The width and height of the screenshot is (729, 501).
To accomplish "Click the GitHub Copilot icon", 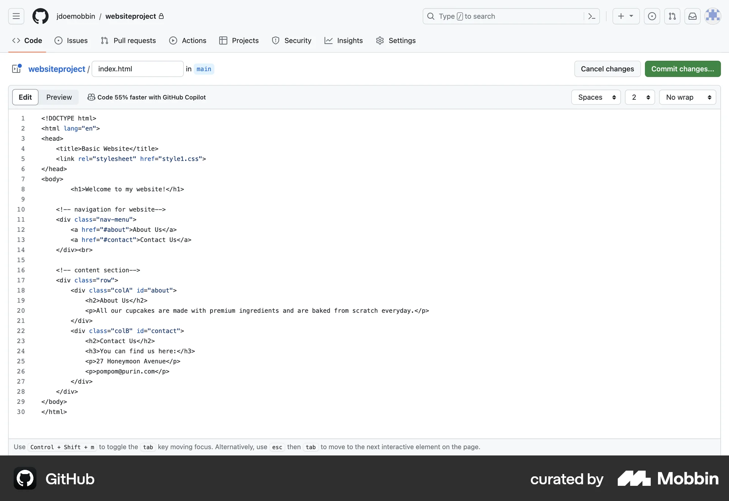I will point(91,97).
